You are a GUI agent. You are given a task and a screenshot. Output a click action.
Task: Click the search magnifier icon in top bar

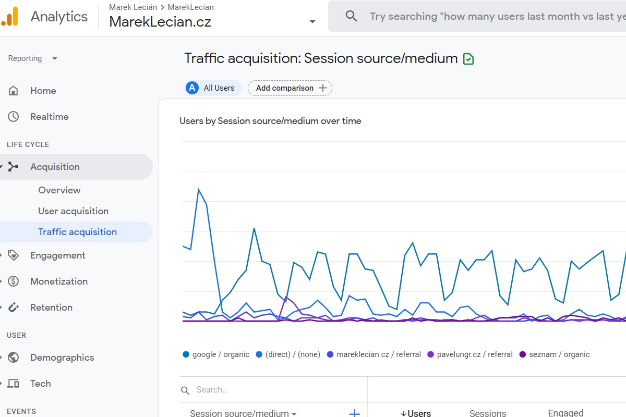352,16
